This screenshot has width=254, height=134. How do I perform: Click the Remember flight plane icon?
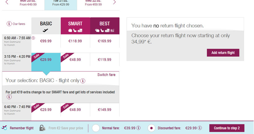[x=5, y=128]
